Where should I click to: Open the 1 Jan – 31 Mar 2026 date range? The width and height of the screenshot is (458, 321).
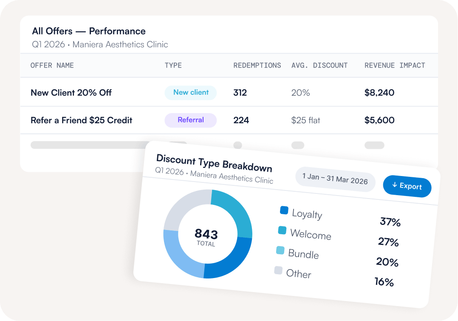335,179
